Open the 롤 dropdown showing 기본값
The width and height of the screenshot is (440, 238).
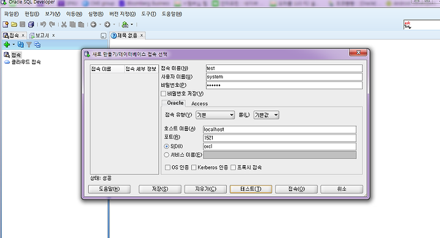pyautogui.click(x=266, y=115)
